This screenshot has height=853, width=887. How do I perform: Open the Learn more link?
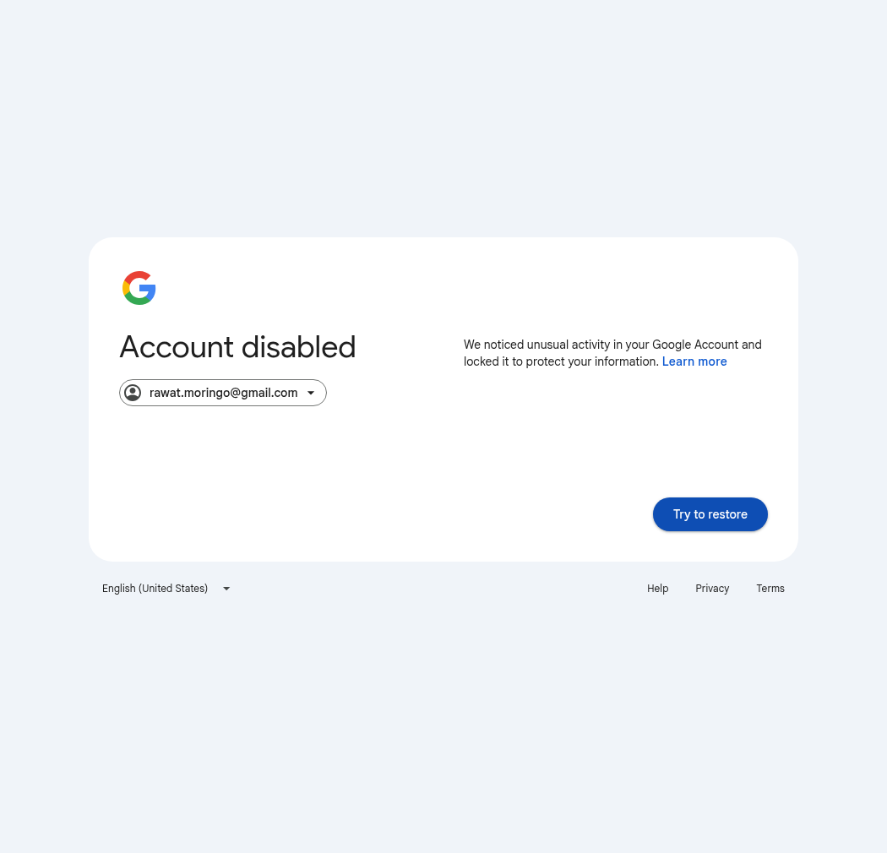(694, 361)
